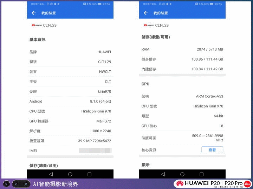This screenshot has width=253, height=189.
Task: Click the CPU section heading on right phone
Action: click(x=145, y=84)
